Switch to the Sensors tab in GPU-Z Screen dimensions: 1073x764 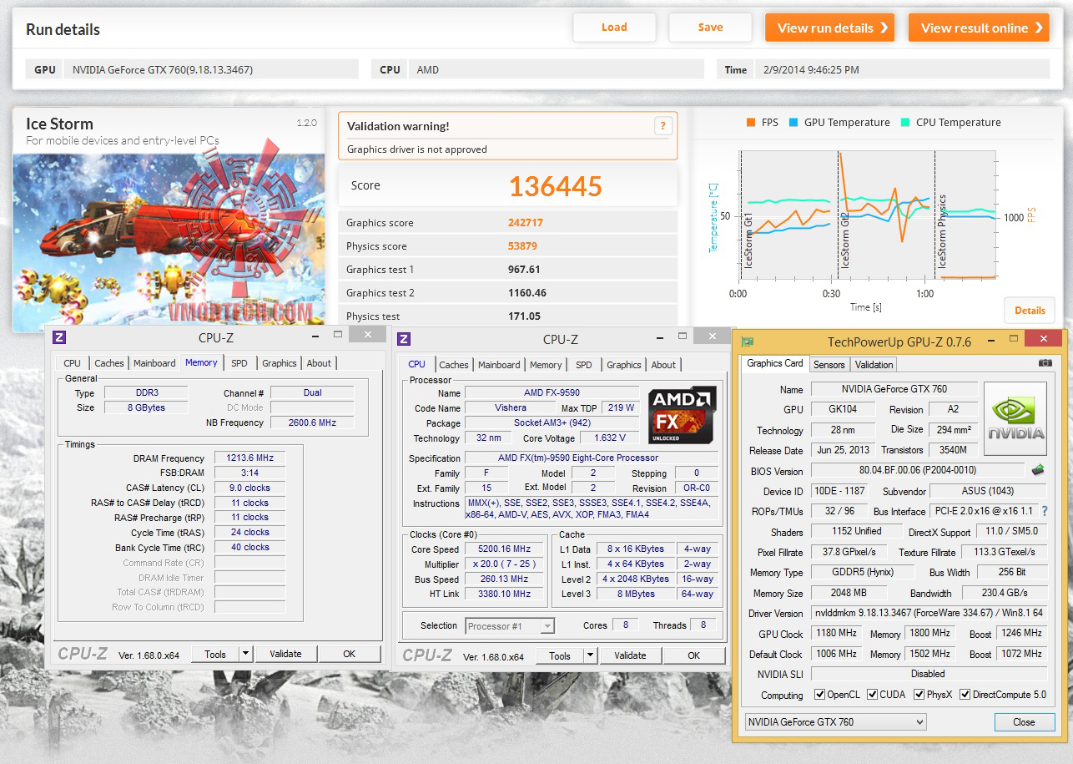coord(829,365)
